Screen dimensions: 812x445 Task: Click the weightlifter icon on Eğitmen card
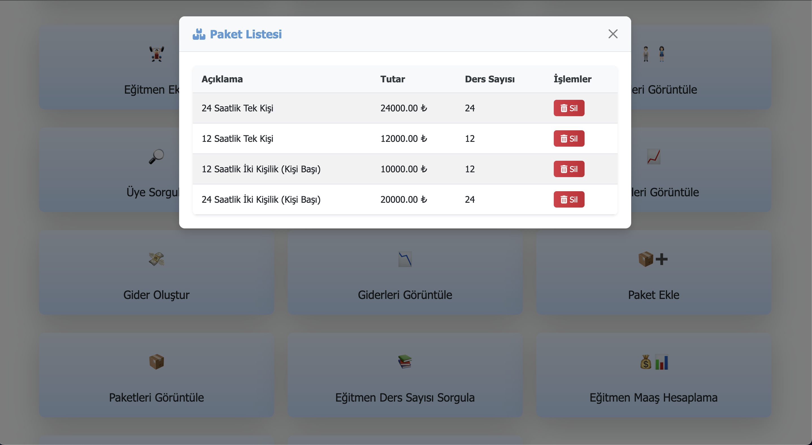156,54
